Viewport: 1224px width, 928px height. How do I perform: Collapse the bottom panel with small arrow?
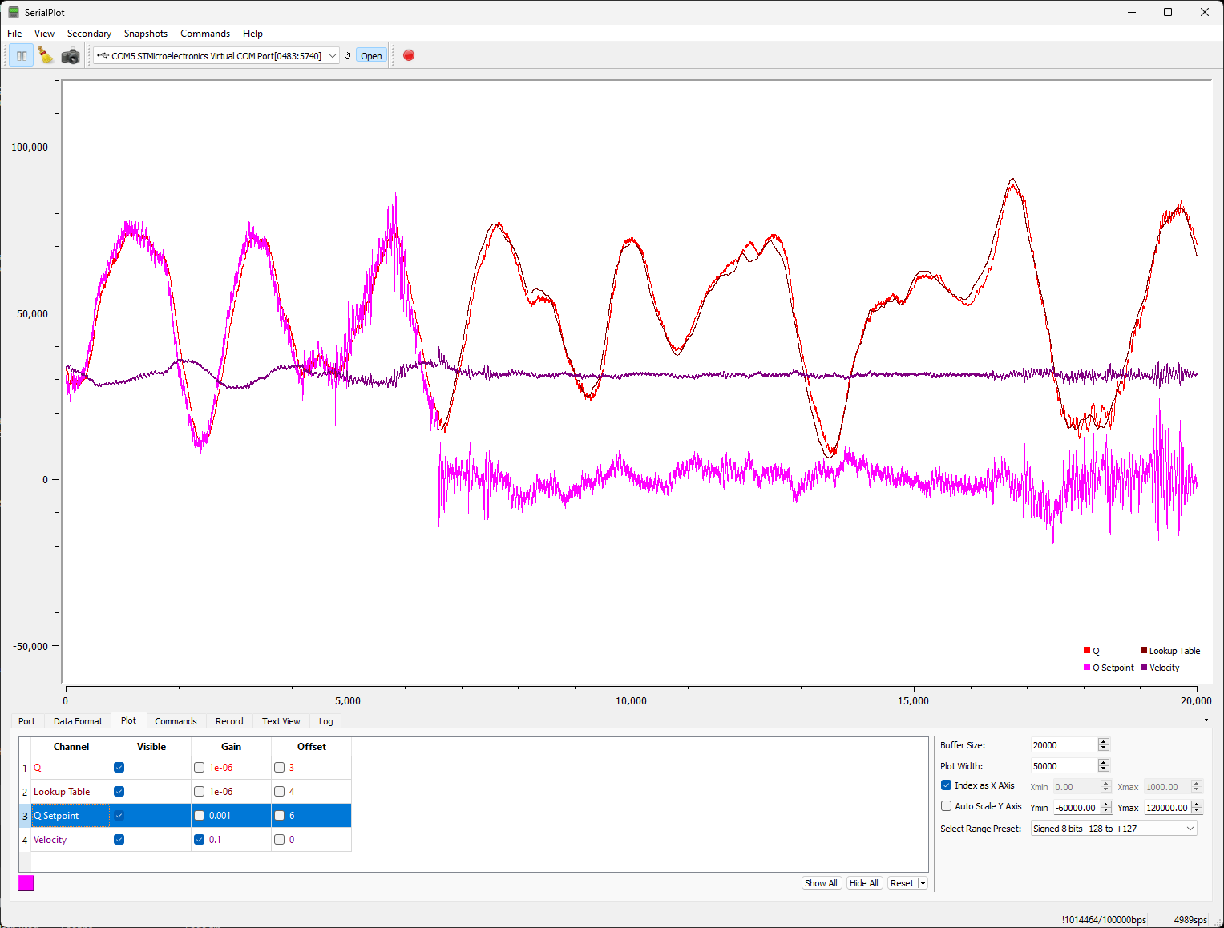tap(1206, 720)
